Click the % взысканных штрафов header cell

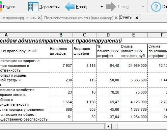tap(108, 51)
